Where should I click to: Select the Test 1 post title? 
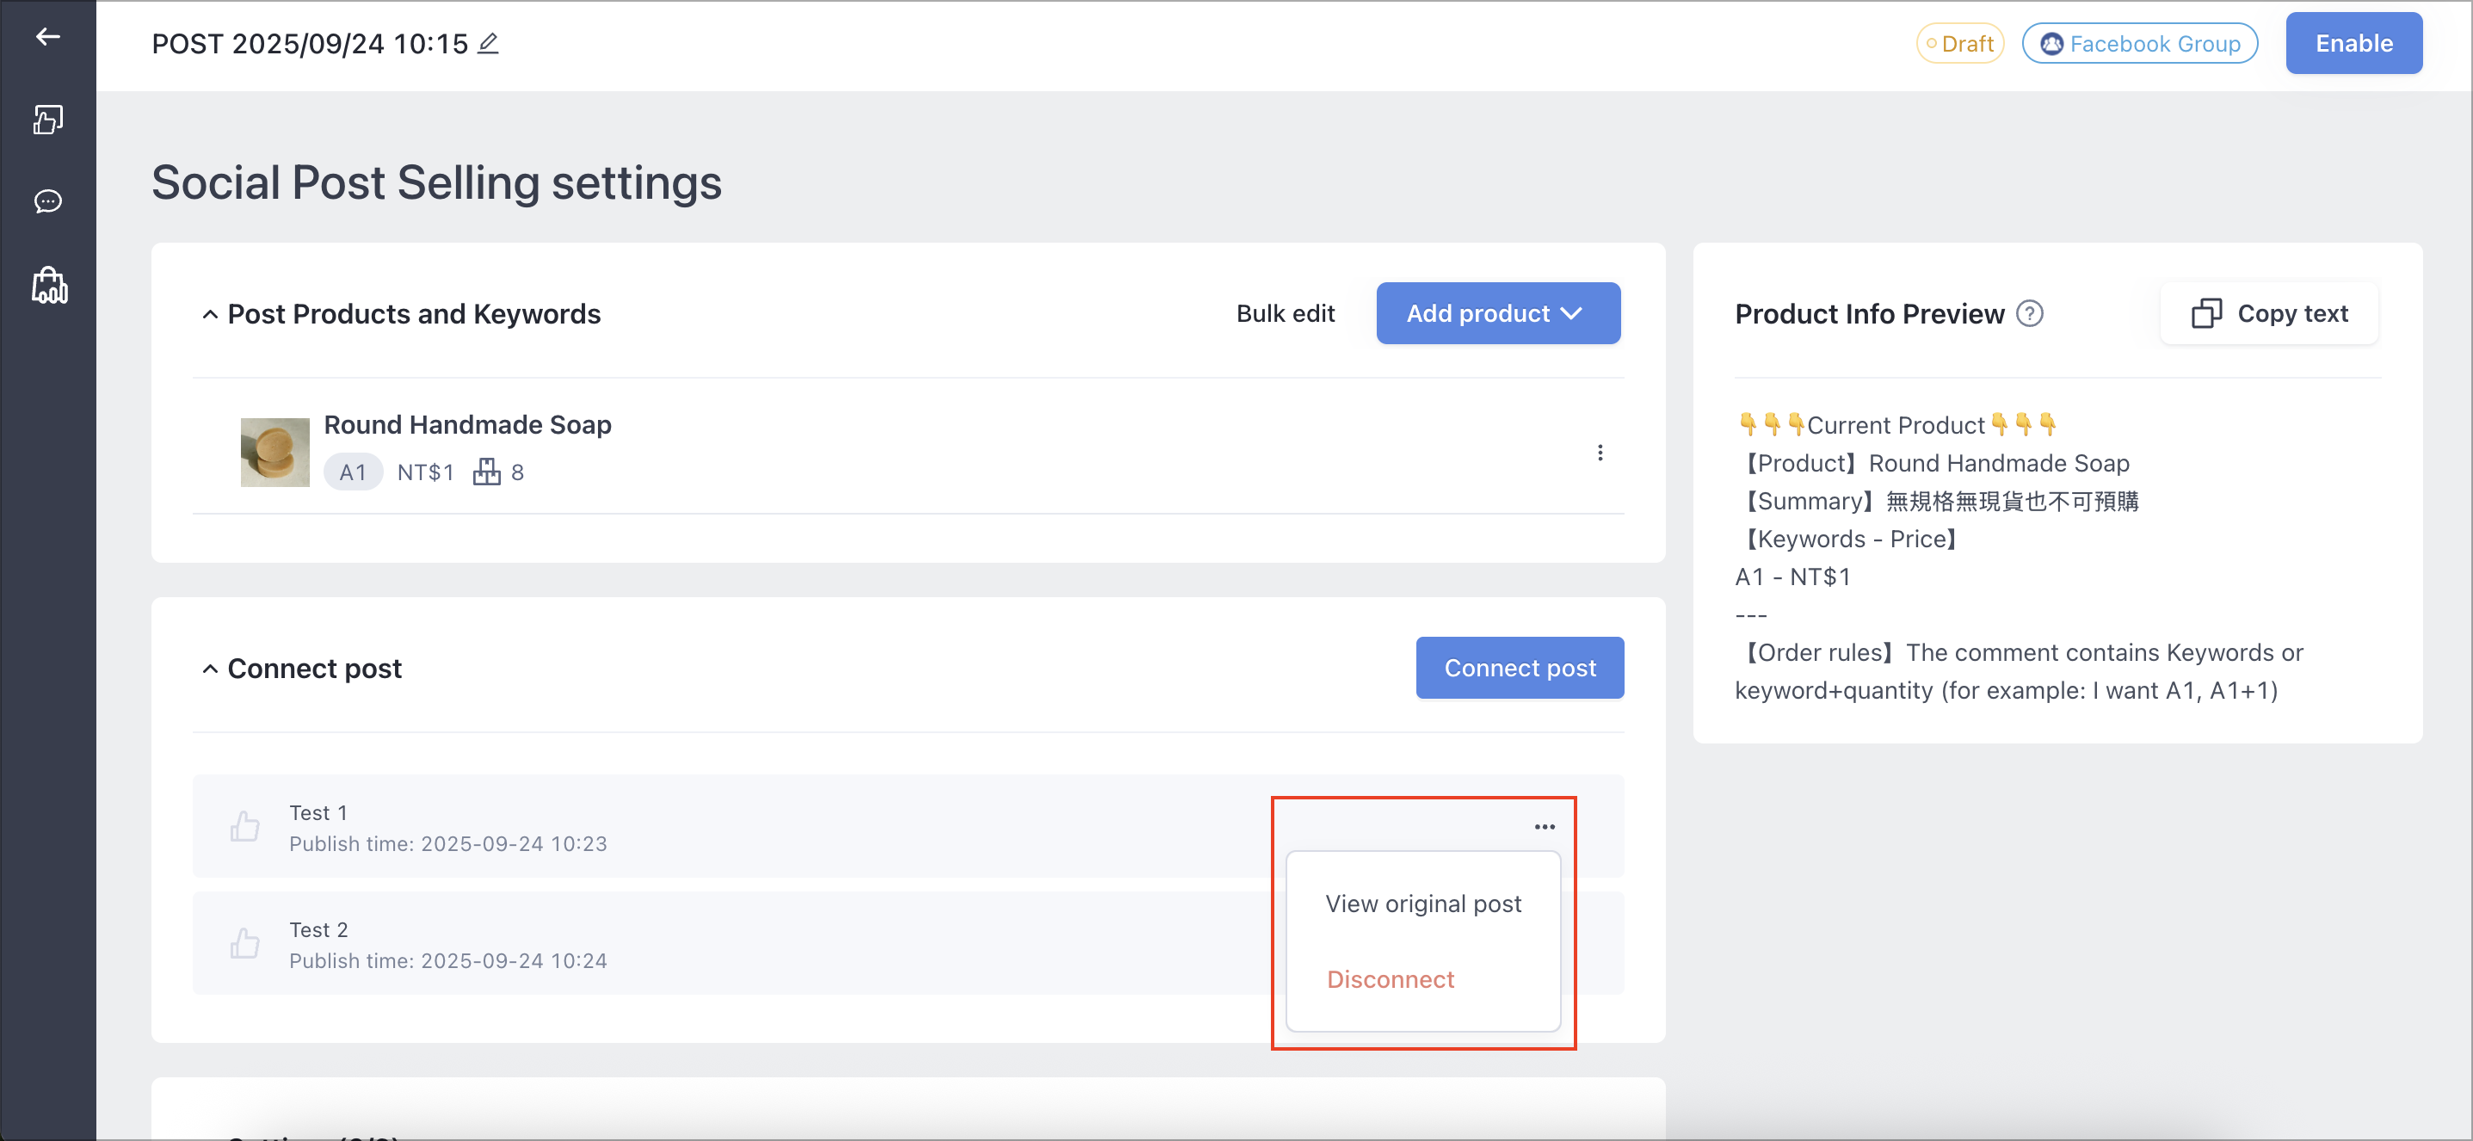click(318, 813)
